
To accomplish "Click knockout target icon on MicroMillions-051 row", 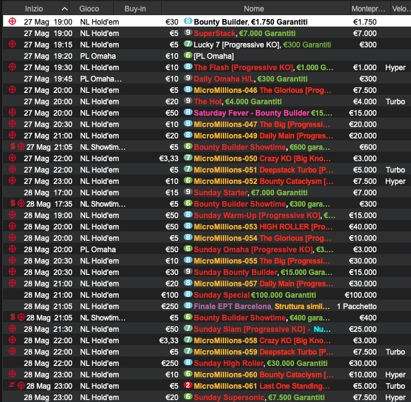I will 13,169.
